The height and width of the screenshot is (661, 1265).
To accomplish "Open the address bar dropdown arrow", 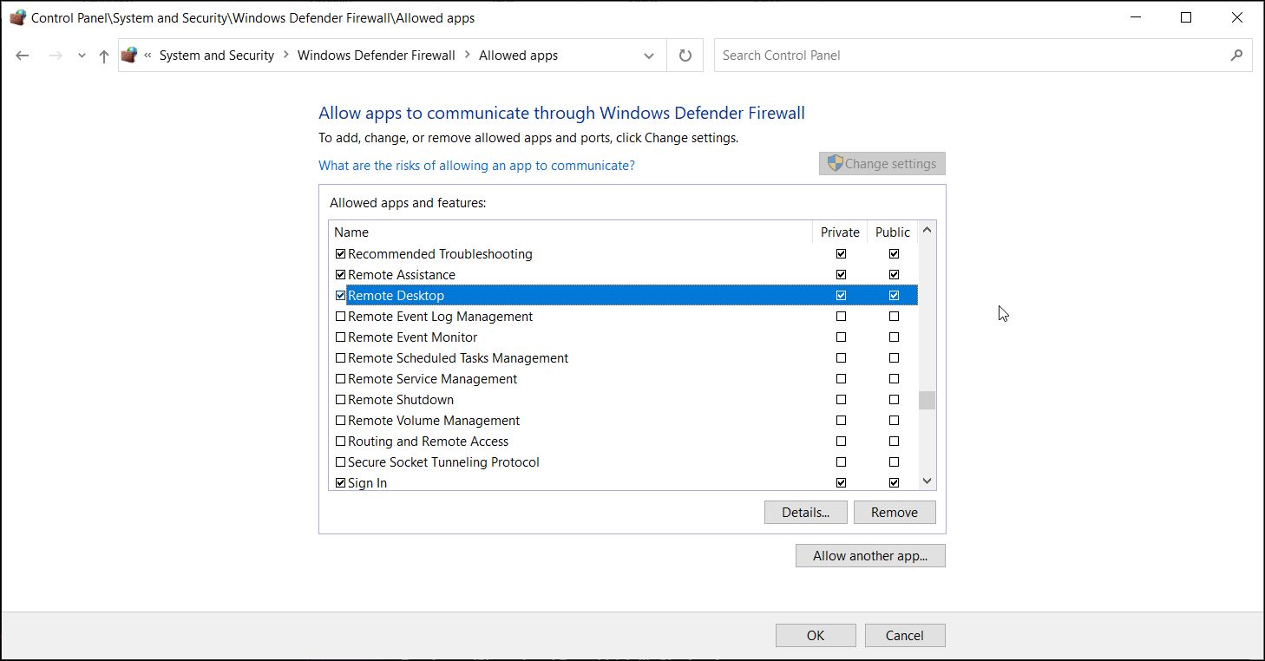I will click(649, 55).
